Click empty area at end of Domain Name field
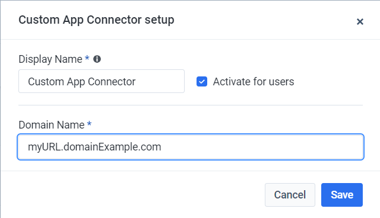Viewport: 380px width, 218px height. pyautogui.click(x=262, y=147)
